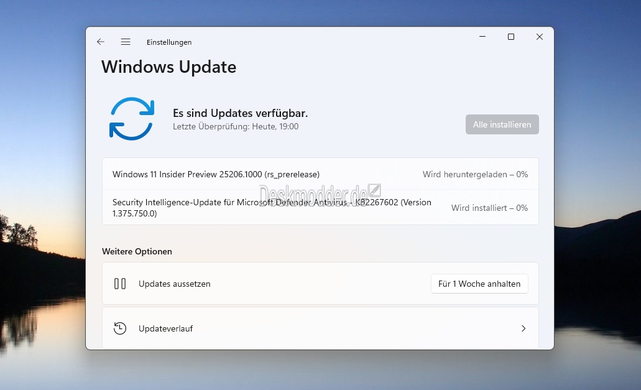Click the Wird heruntergeladen – 0% status
Image resolution: width=641 pixels, height=390 pixels.
(x=475, y=174)
